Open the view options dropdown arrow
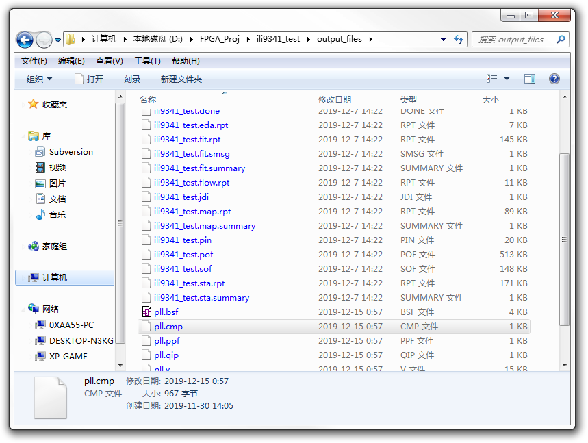588x443 pixels. (507, 79)
